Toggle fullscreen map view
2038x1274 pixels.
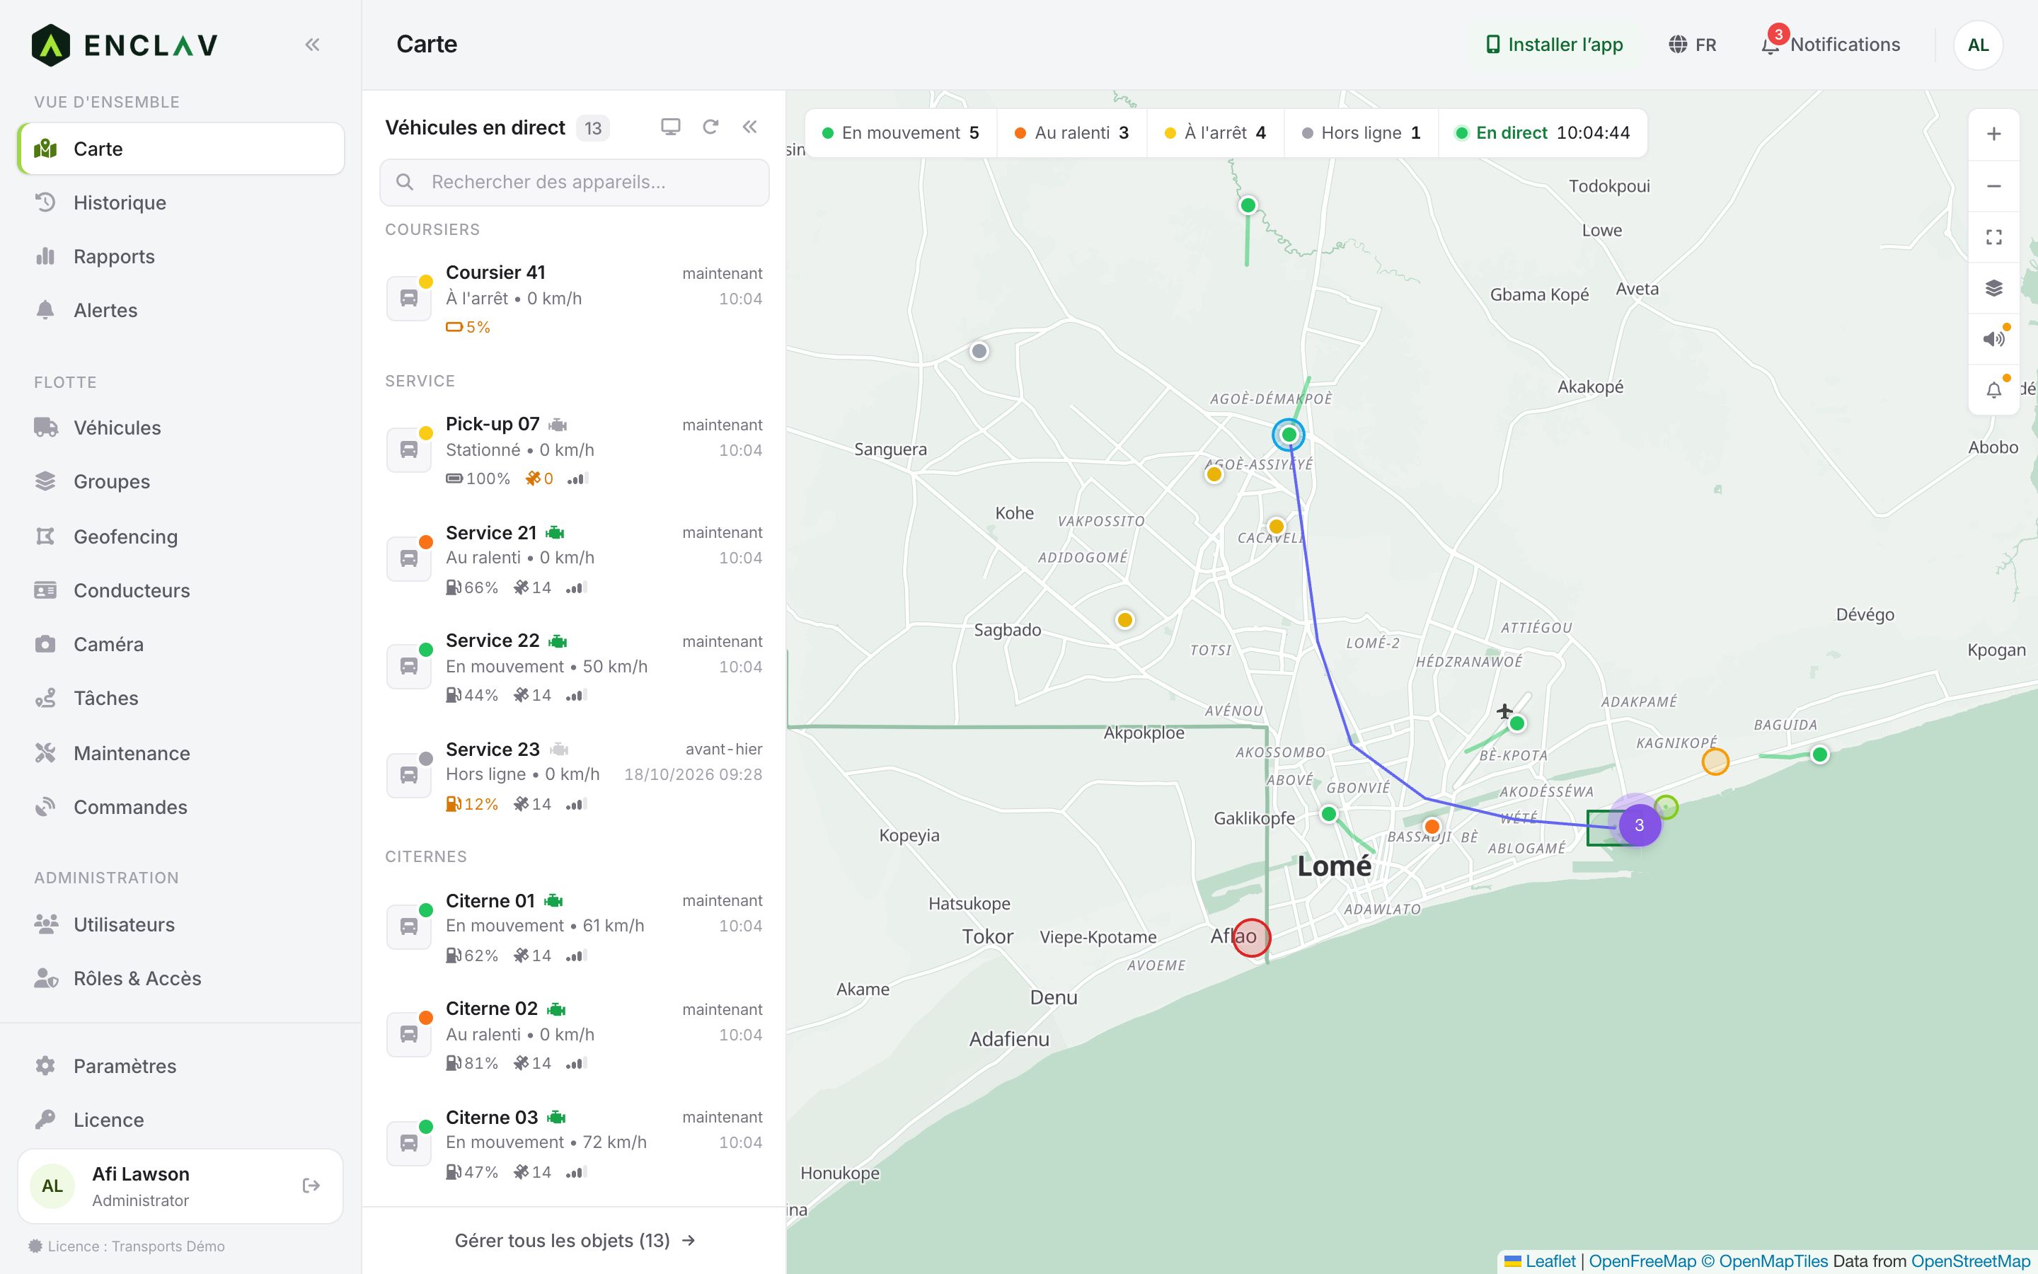(x=1993, y=237)
